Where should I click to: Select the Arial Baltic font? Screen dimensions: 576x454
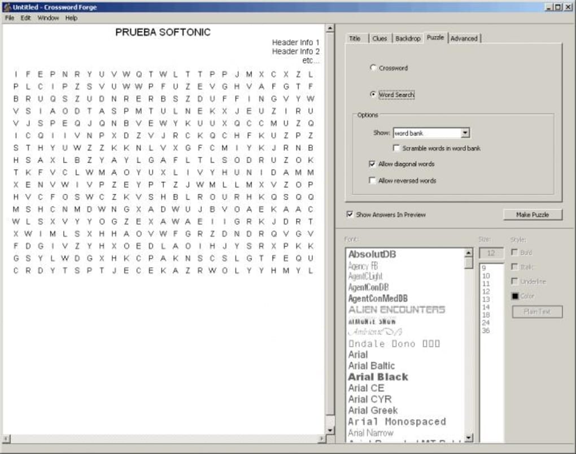pyautogui.click(x=372, y=366)
